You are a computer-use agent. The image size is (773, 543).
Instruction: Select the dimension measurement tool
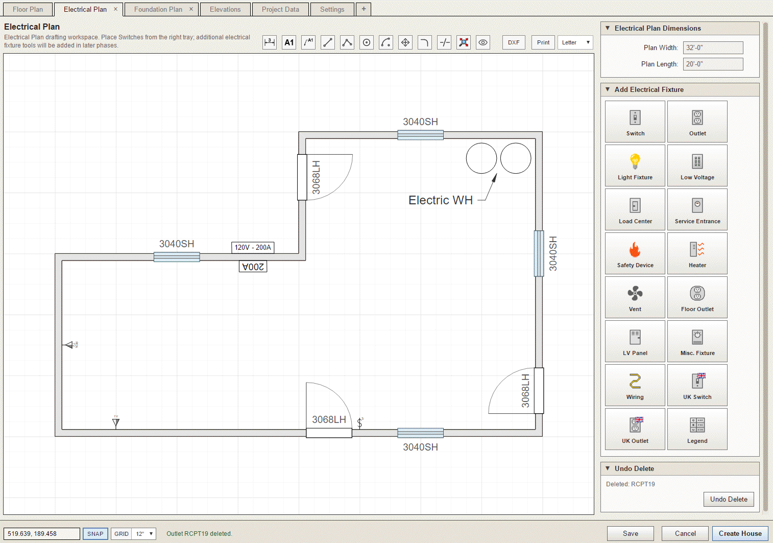pos(270,42)
